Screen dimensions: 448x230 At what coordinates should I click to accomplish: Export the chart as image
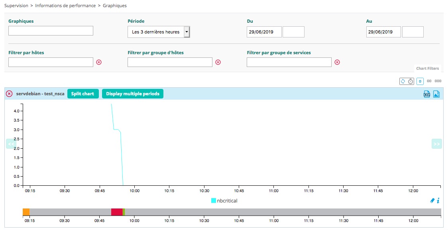pos(436,94)
